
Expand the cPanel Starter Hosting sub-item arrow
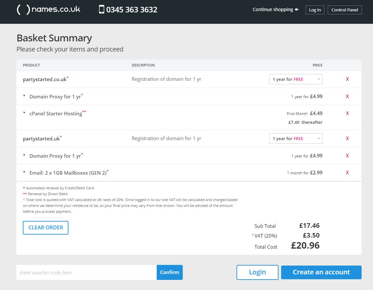24,113
